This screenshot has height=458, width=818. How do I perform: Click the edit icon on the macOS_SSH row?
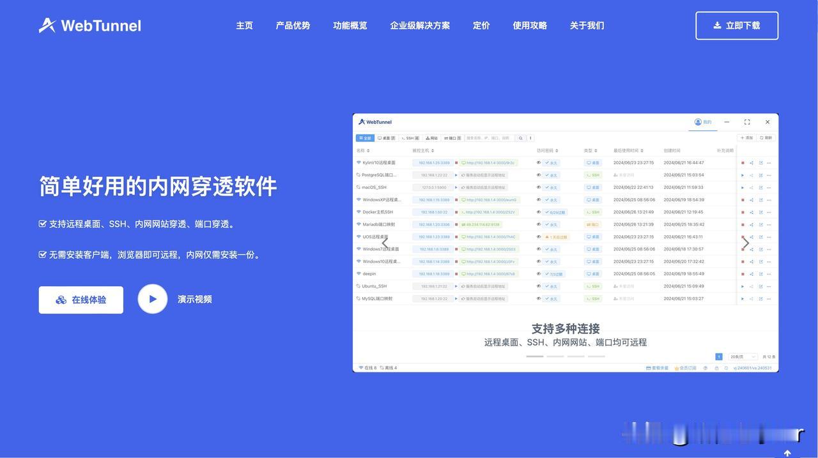click(x=761, y=187)
